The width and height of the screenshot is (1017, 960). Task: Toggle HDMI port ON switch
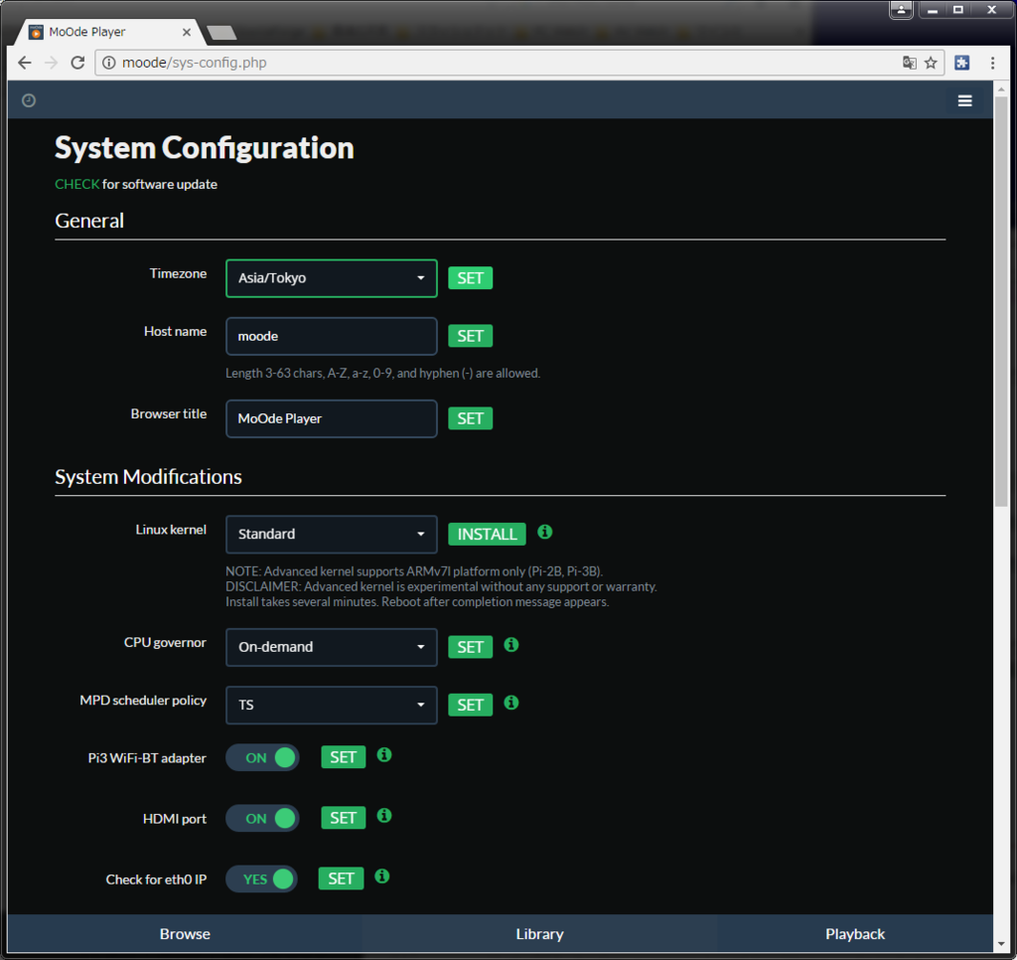point(262,819)
